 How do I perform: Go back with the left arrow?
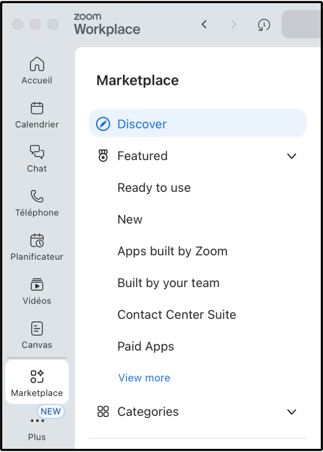tap(204, 25)
